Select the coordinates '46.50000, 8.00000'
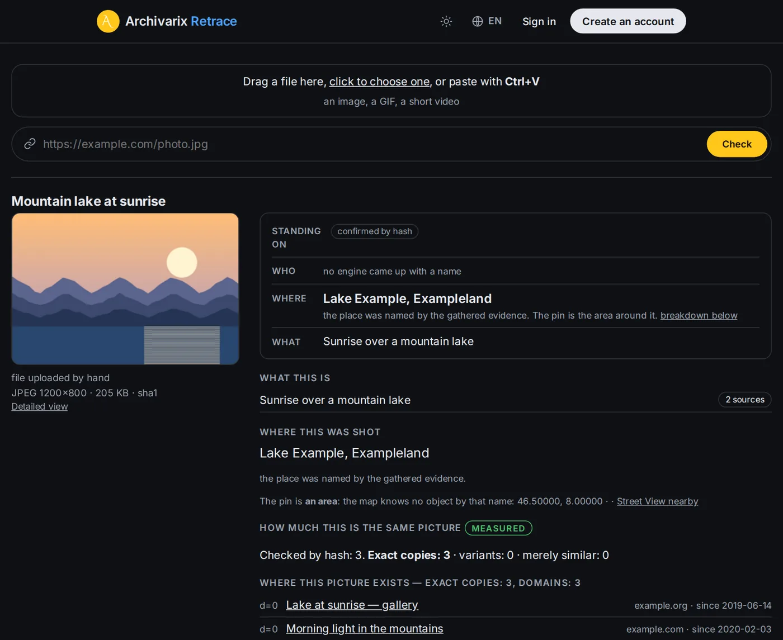Screen dimensions: 783x640 coord(560,501)
